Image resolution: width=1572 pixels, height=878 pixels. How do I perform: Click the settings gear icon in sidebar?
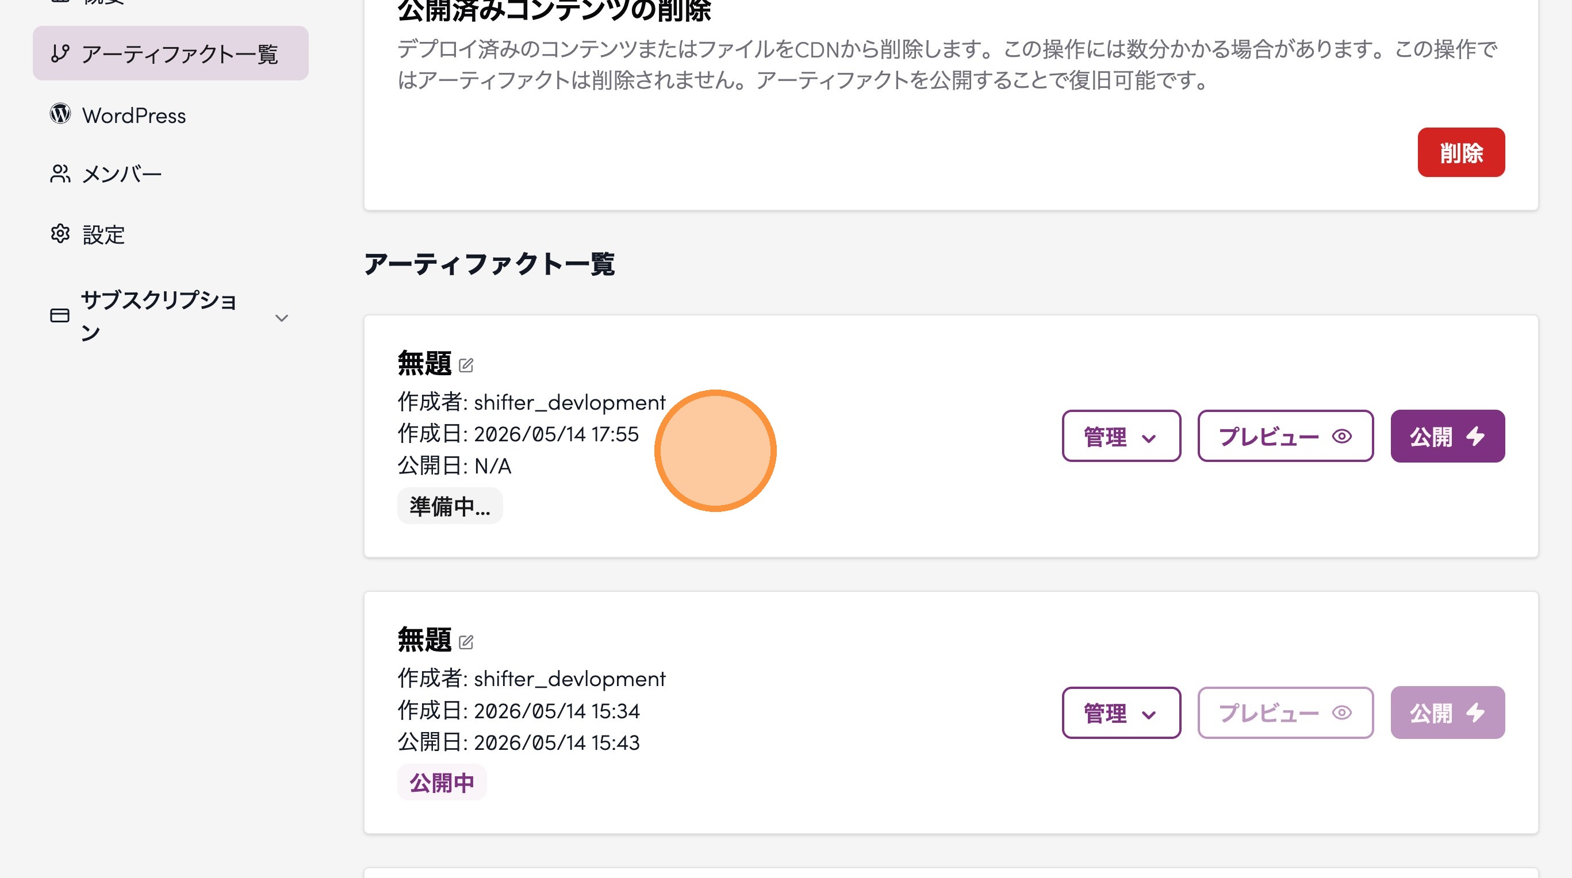[x=60, y=233]
